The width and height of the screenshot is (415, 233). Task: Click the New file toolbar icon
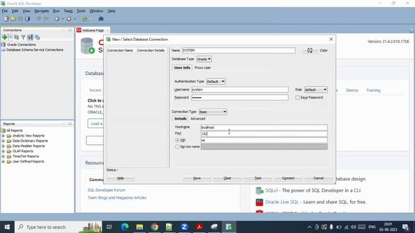click(6, 19)
